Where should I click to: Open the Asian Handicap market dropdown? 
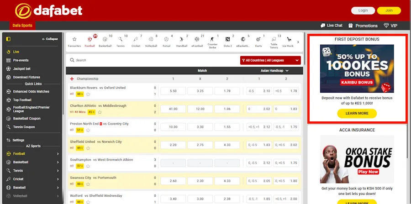[274, 71]
